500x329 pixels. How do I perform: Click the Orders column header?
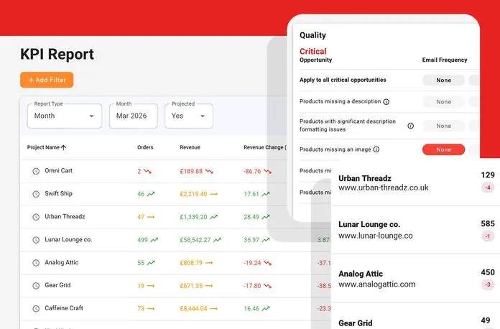tap(145, 147)
